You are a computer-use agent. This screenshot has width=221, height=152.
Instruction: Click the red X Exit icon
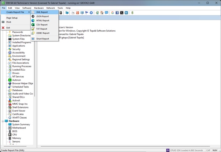pos(3,28)
